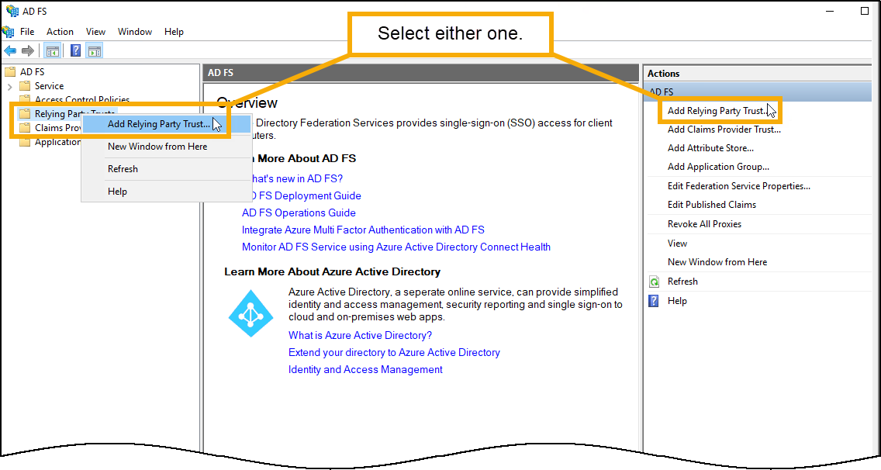Click the Azure Active Directory diamond logo

(250, 313)
